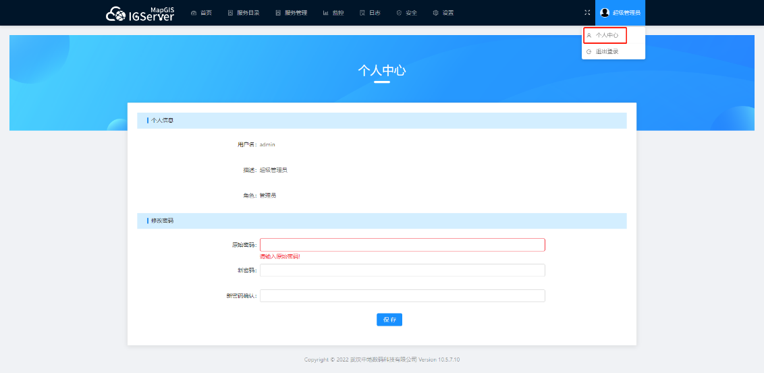Click the 安全 shield icon
764x373 pixels.
(399, 13)
